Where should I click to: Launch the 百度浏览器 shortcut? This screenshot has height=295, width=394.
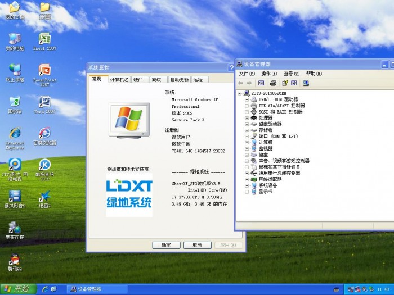44,136
